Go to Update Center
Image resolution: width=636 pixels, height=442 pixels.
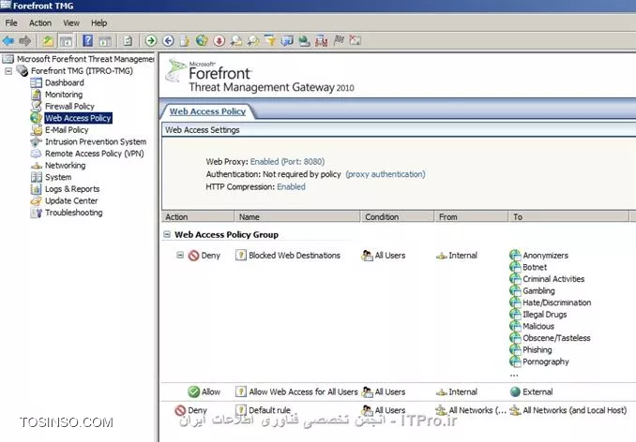[x=71, y=200]
